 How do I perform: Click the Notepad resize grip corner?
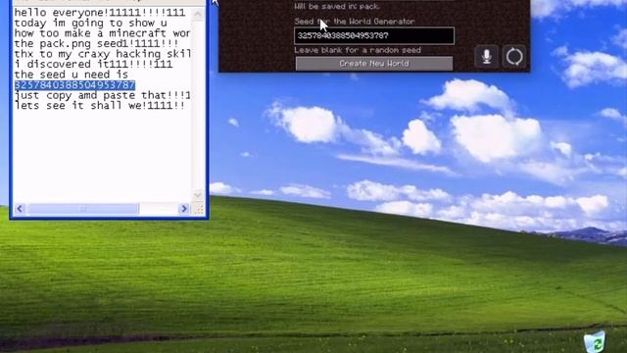coord(199,209)
